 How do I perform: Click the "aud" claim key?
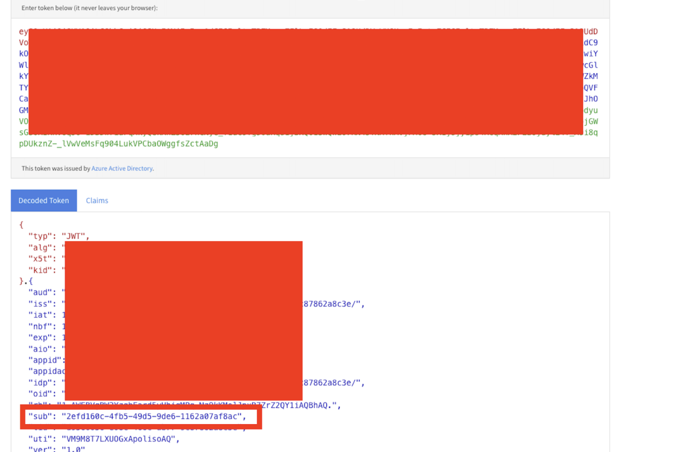click(40, 292)
